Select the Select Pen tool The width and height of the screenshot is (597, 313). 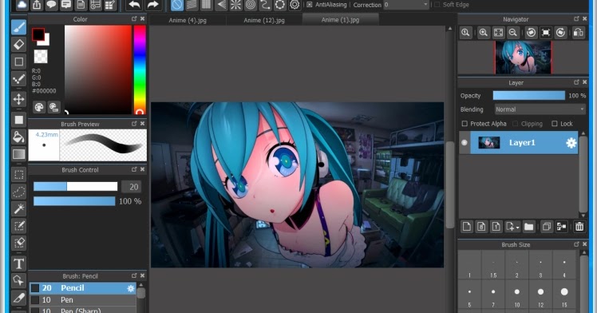point(18,226)
